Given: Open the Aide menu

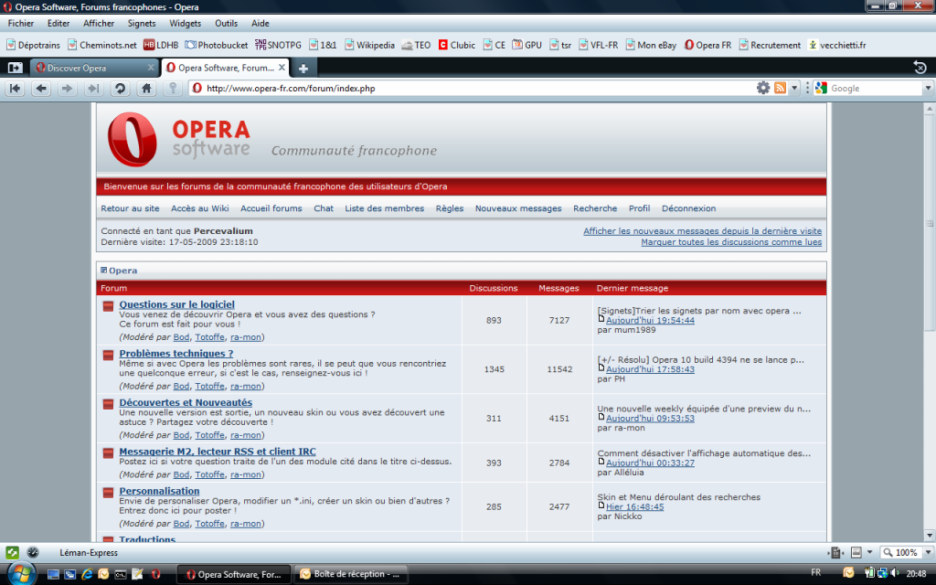Looking at the screenshot, I should pyautogui.click(x=261, y=23).
